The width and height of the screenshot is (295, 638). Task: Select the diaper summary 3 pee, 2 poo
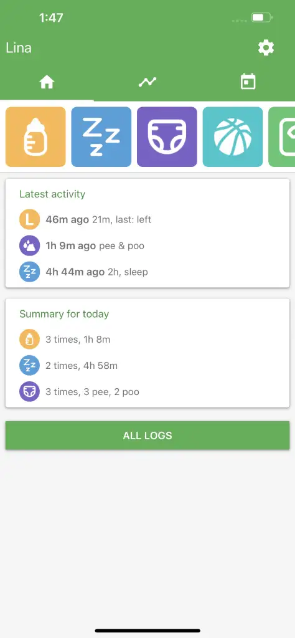coord(92,391)
